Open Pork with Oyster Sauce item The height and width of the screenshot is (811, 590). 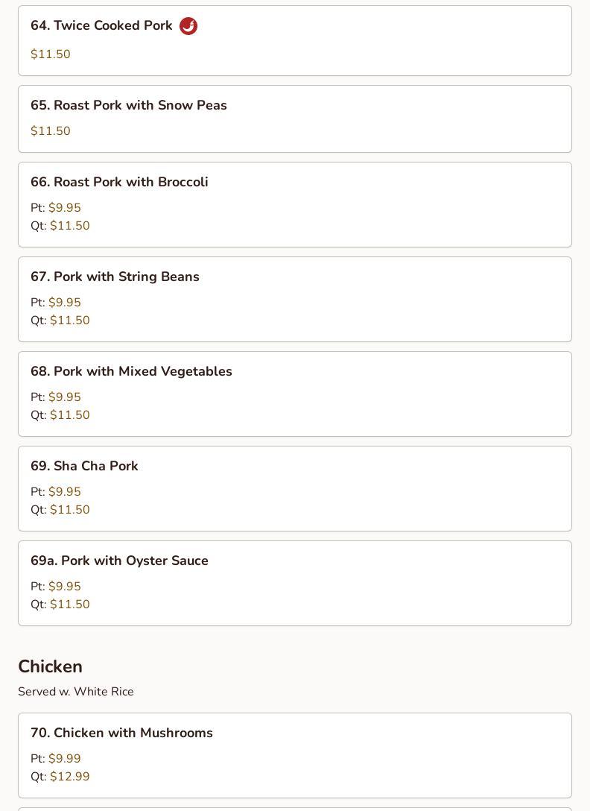(x=119, y=561)
